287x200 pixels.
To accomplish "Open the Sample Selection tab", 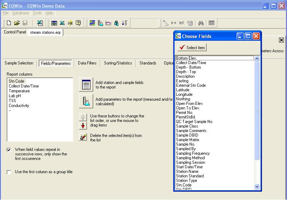I will tap(19, 63).
